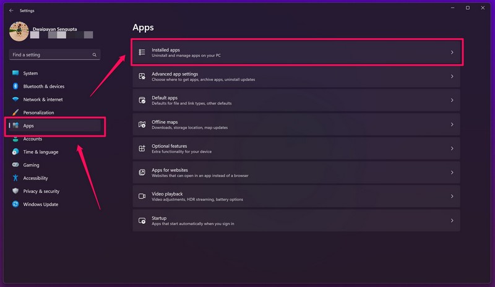Click the Gaming controller icon
This screenshot has height=287, width=495.
(15, 165)
